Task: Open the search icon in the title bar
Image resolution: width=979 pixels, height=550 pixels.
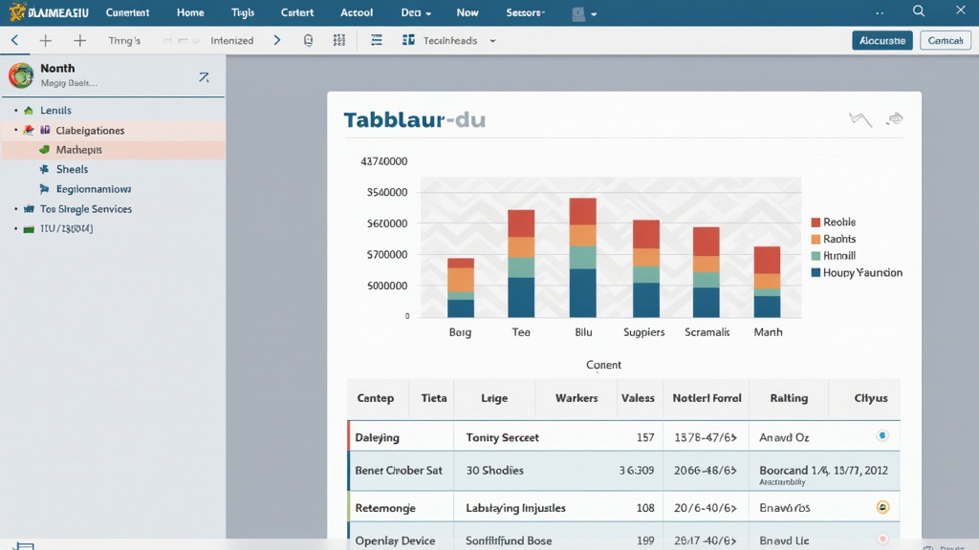Action: click(x=917, y=12)
